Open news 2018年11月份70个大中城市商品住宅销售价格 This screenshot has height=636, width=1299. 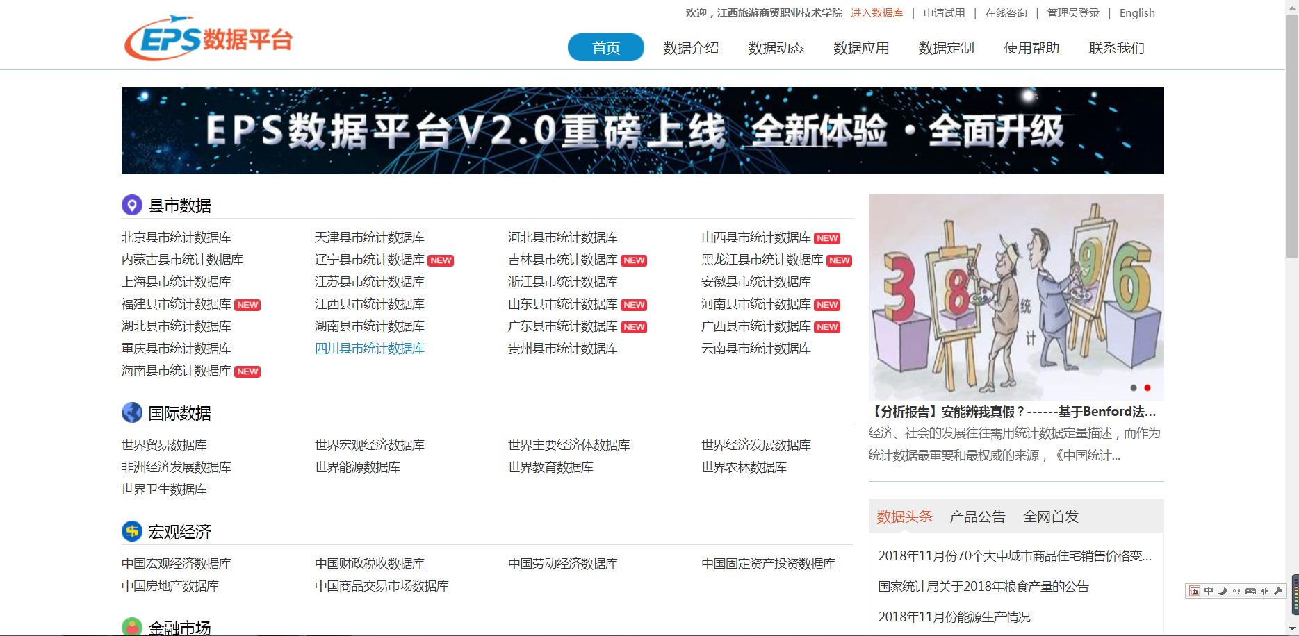[1015, 556]
